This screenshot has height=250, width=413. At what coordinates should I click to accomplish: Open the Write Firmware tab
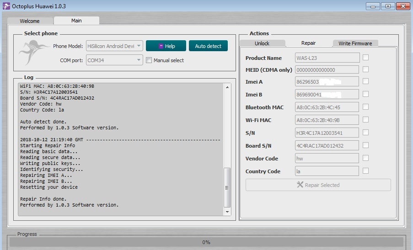(355, 43)
